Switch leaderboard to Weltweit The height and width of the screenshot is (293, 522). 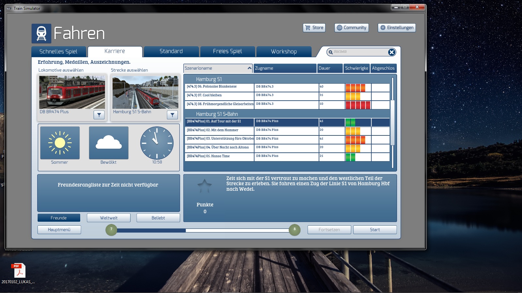tap(109, 218)
